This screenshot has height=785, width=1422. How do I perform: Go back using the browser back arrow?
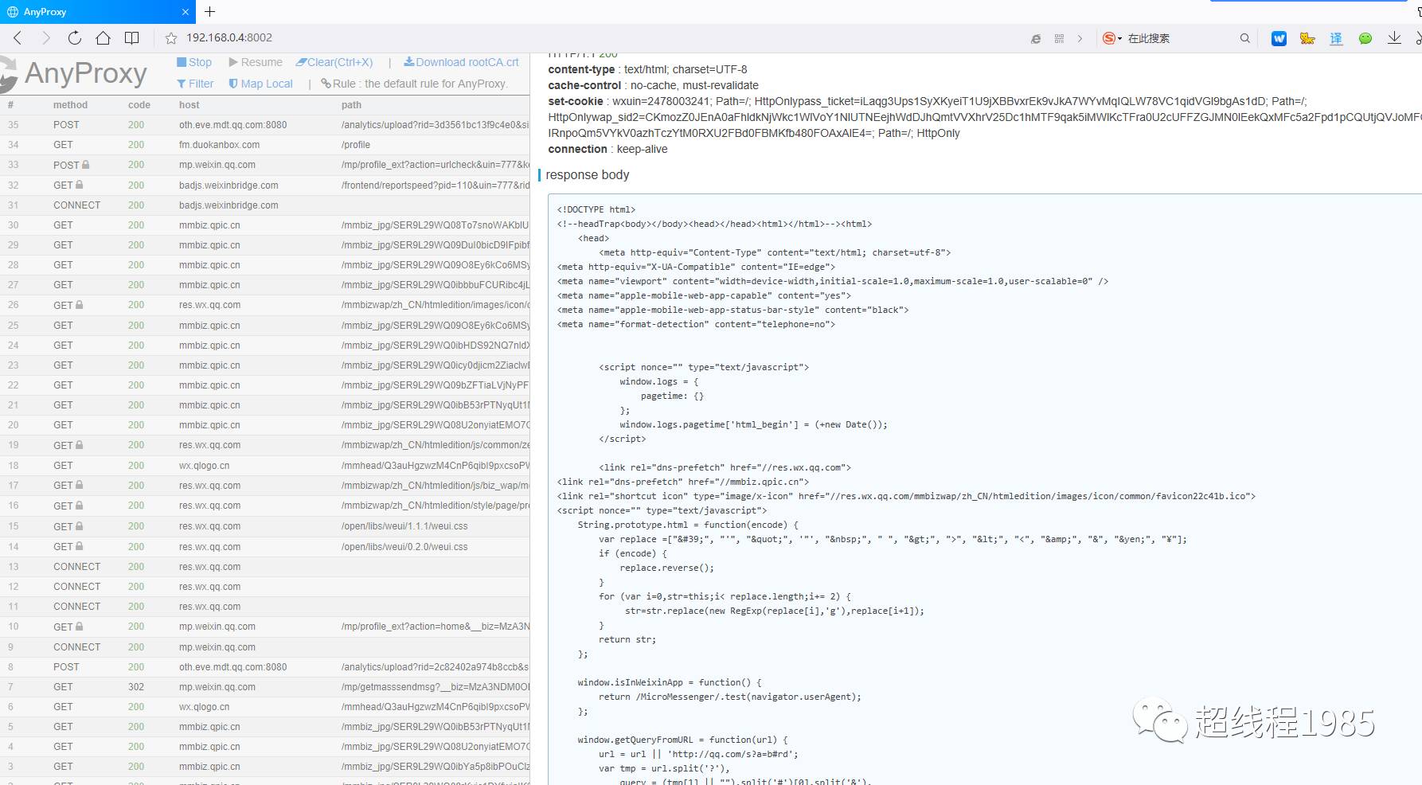pos(18,37)
